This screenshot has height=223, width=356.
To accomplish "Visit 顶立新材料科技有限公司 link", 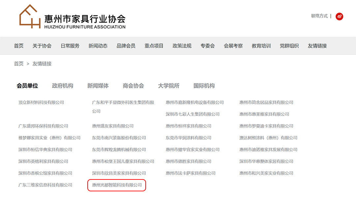I will 41,103.
